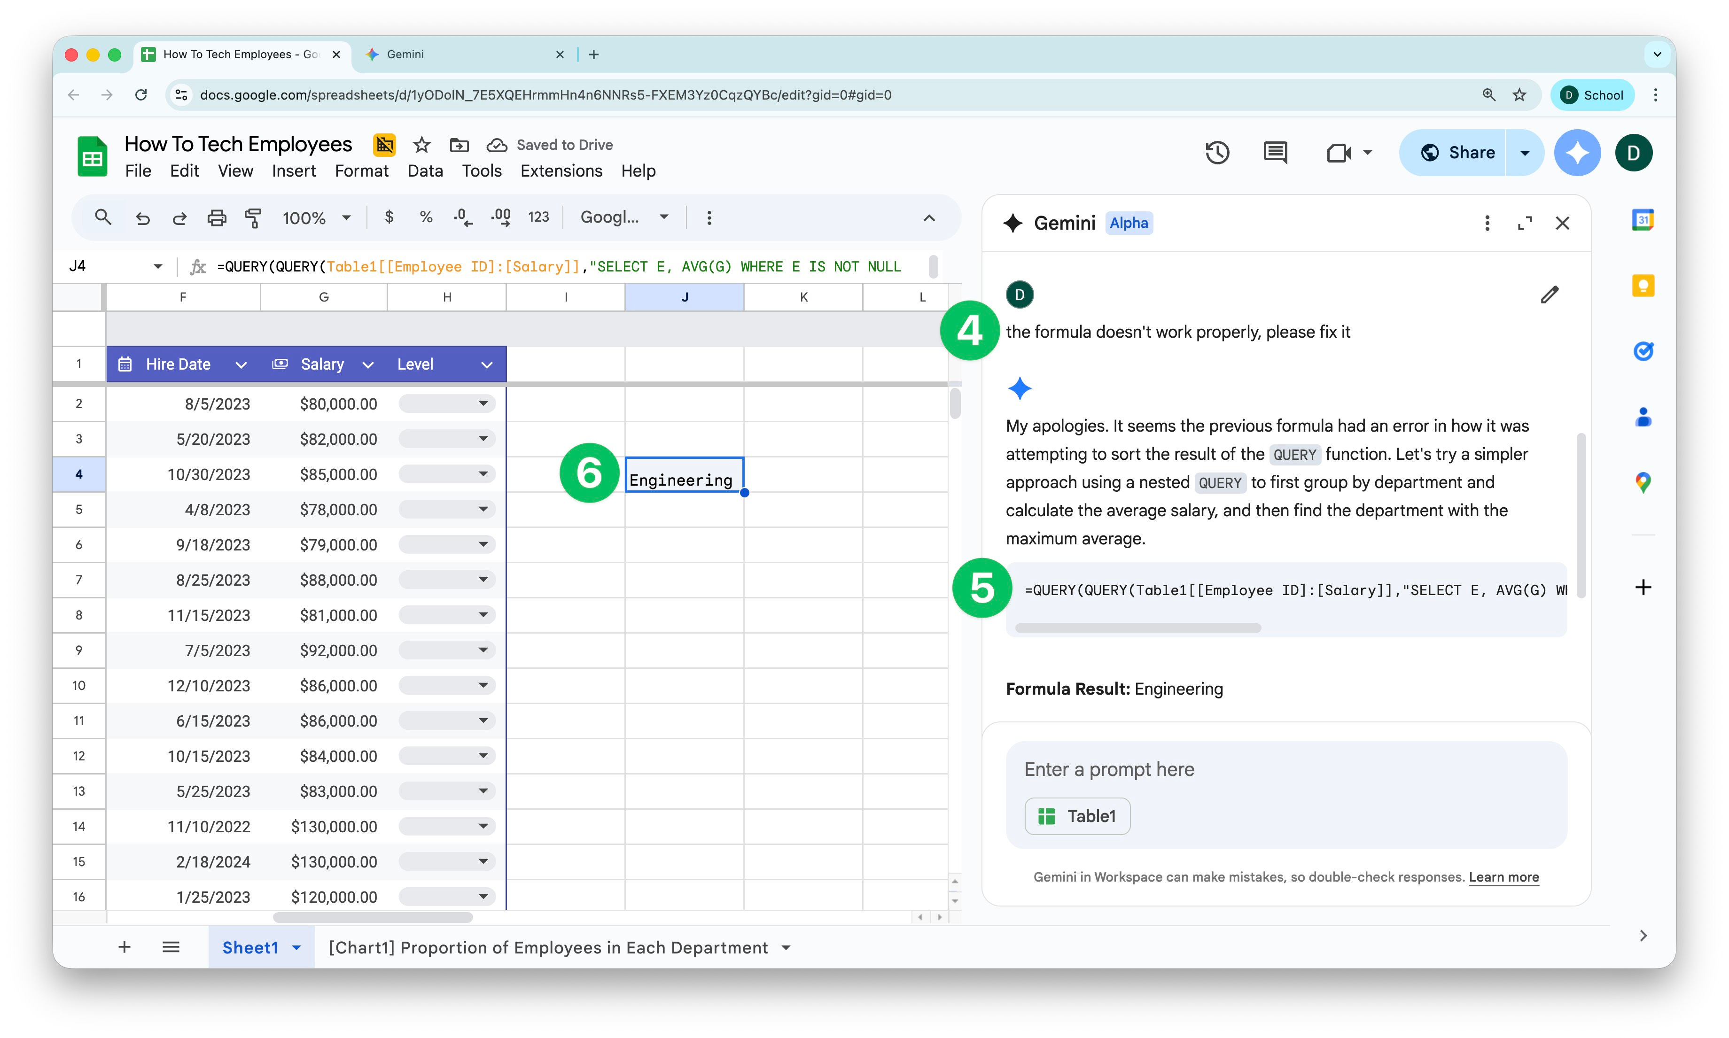Screen dimensions: 1729x1038
Task: Open the comments icon
Action: (x=1275, y=153)
